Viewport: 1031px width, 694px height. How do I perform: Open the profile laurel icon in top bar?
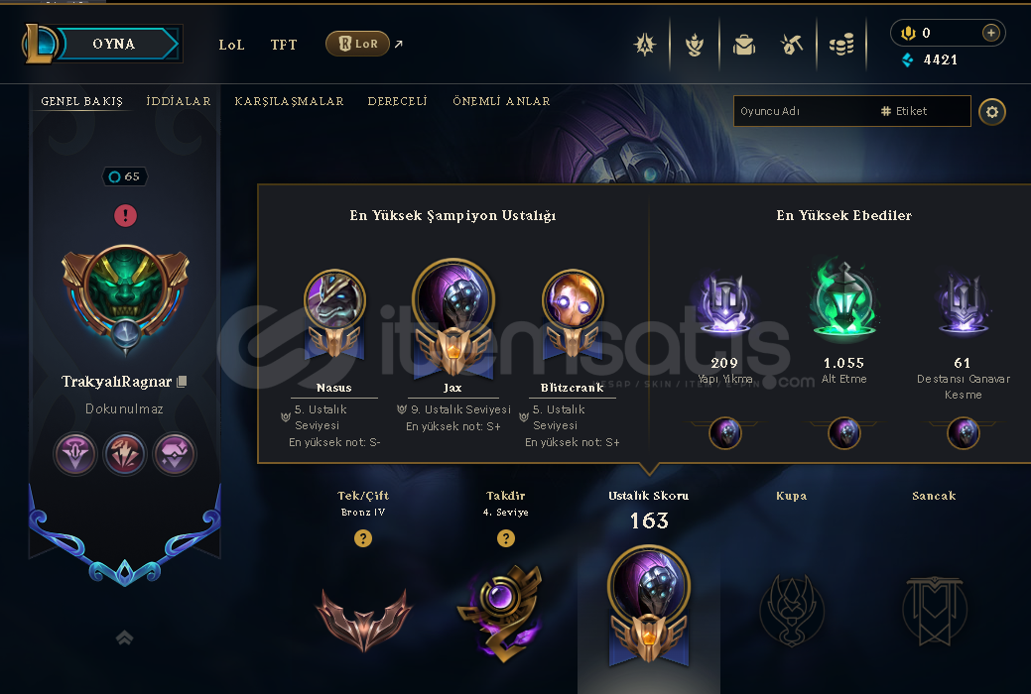[695, 46]
